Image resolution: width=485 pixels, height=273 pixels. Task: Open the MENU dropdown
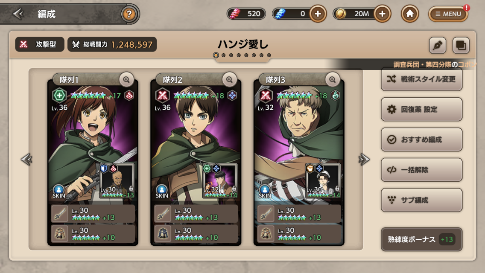[x=448, y=14]
